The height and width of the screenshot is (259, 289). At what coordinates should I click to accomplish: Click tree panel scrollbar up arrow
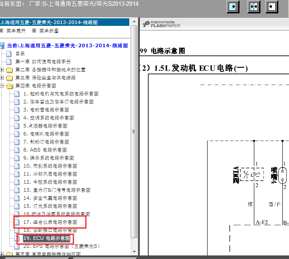[x=134, y=21]
